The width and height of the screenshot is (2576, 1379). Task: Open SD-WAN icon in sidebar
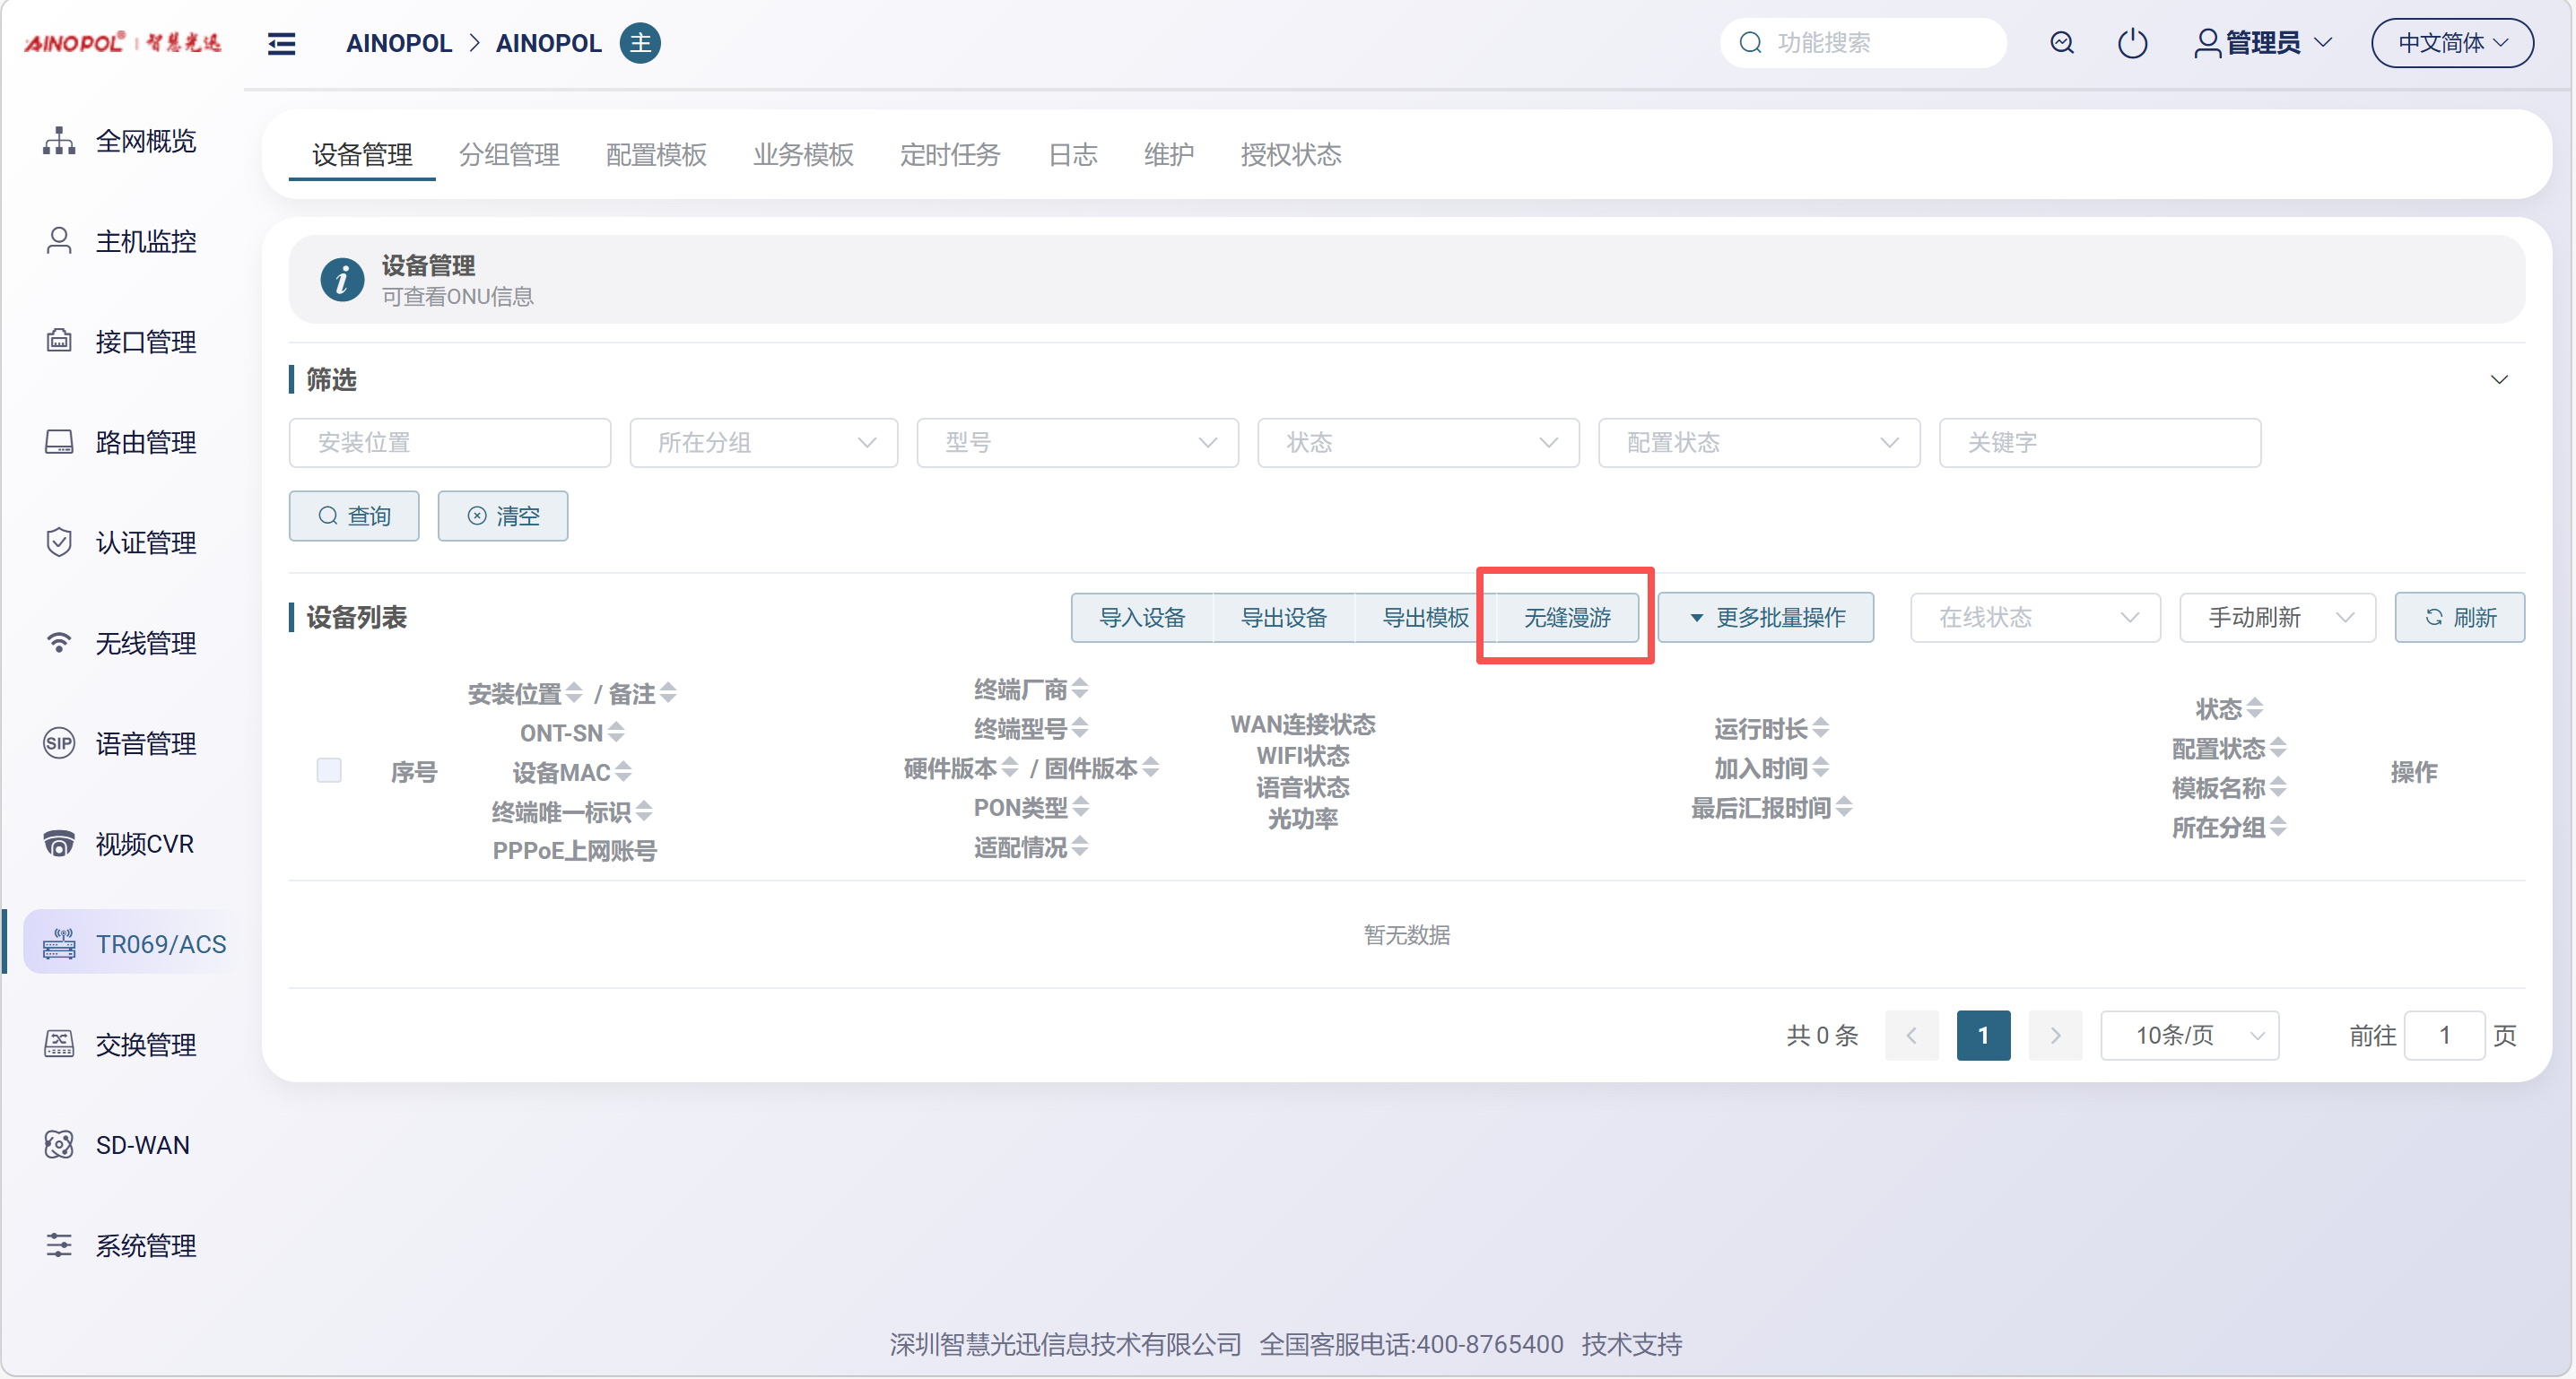tap(59, 1145)
